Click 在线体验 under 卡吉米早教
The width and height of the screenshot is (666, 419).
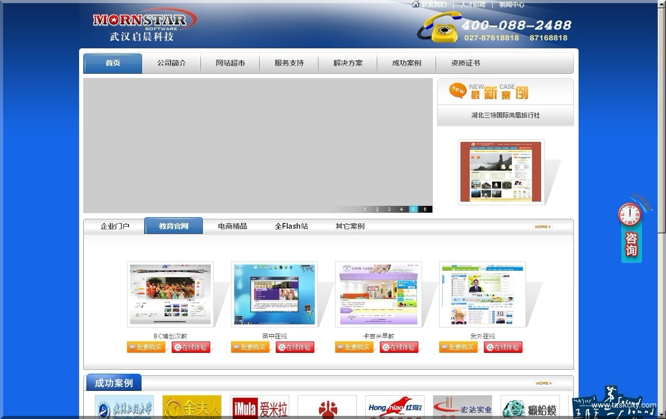point(399,347)
